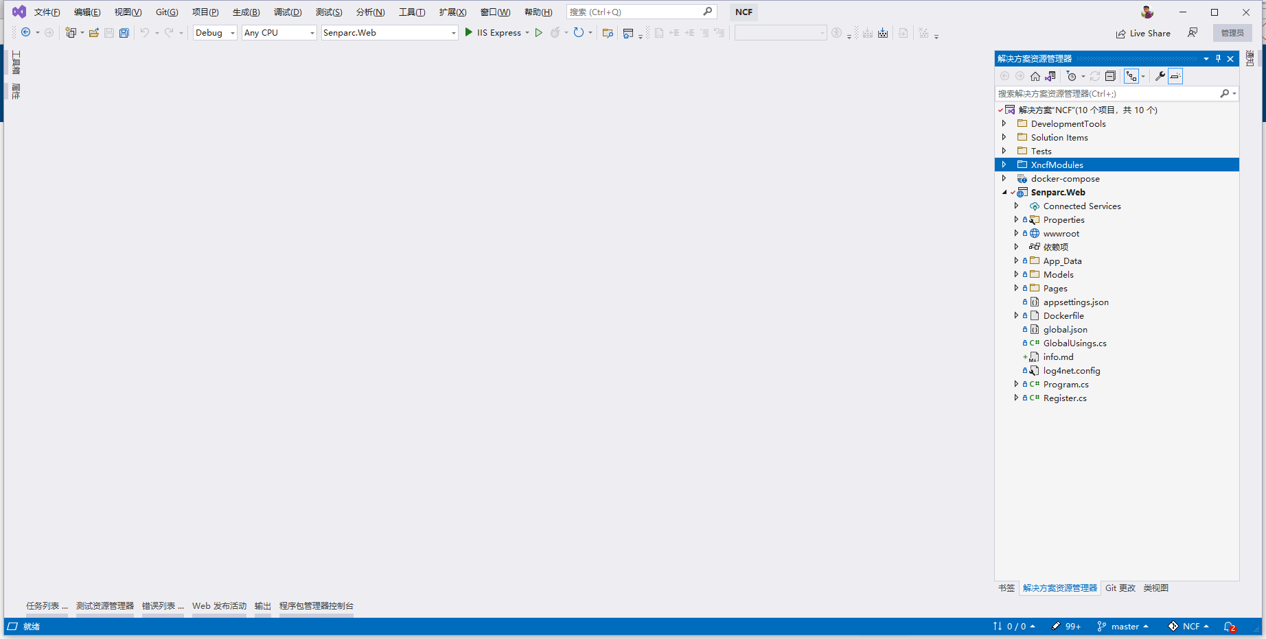This screenshot has width=1266, height=639.
Task: Expand the Pages folder
Action: (x=1017, y=288)
